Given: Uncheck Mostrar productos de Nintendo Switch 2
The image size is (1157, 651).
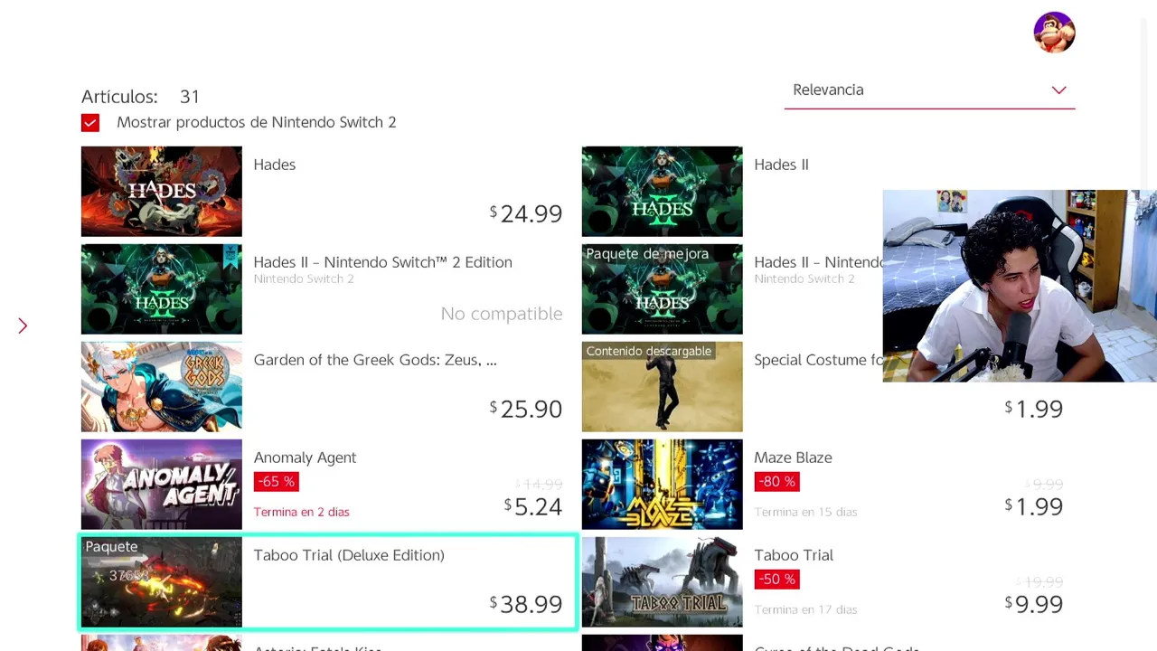Looking at the screenshot, I should [x=90, y=122].
